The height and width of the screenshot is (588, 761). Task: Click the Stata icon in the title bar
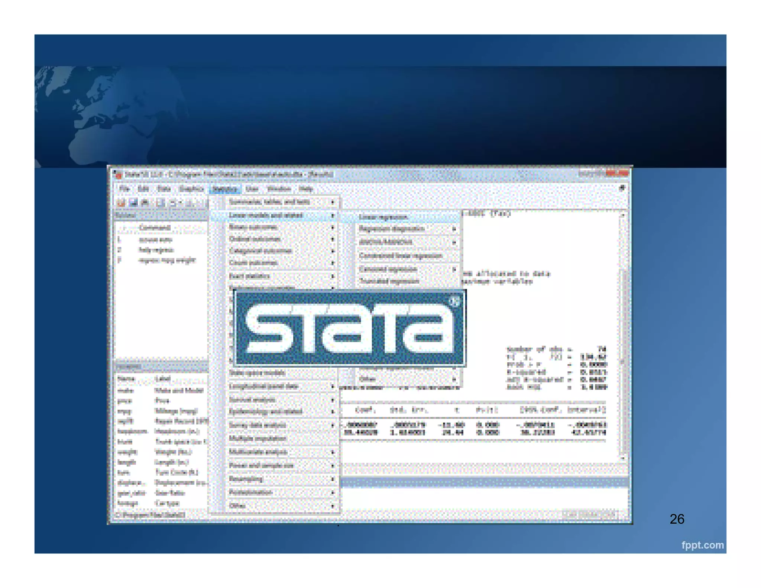point(118,174)
